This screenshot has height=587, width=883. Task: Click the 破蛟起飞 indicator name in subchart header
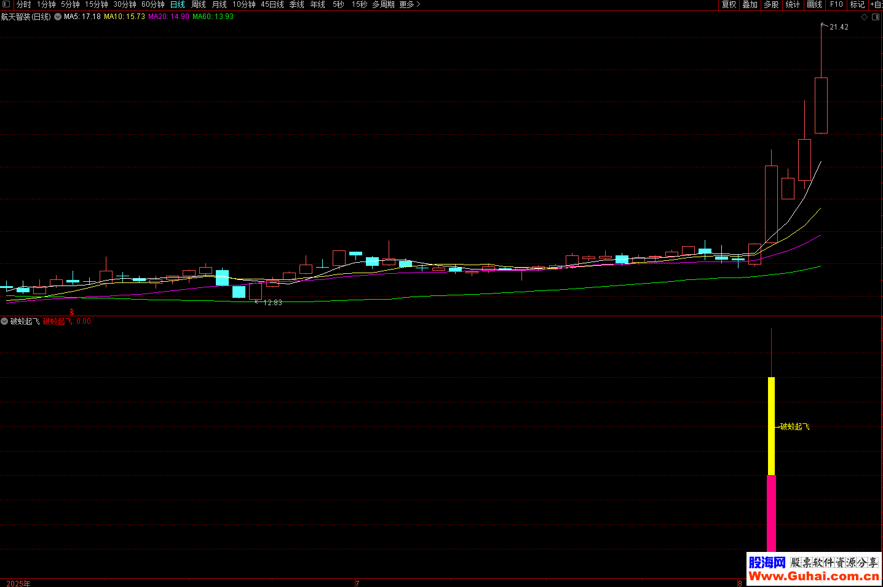coord(25,321)
